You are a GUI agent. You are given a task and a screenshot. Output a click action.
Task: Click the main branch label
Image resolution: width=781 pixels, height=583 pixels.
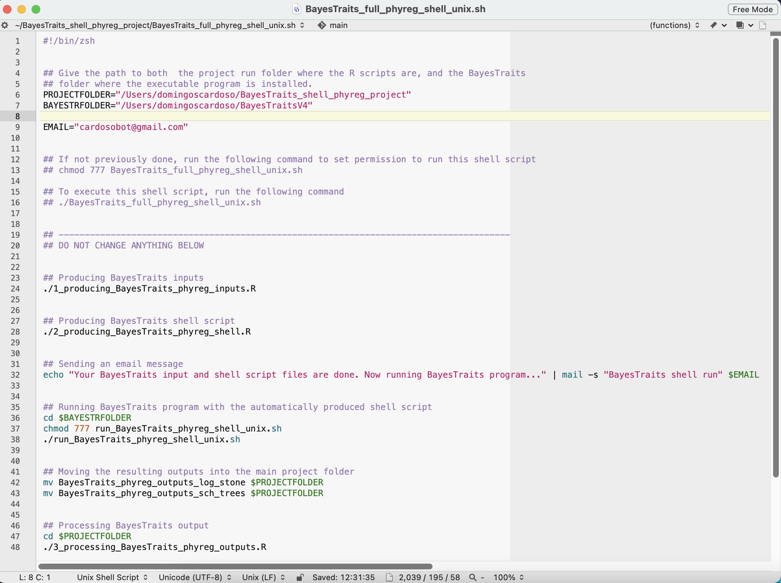coord(338,25)
